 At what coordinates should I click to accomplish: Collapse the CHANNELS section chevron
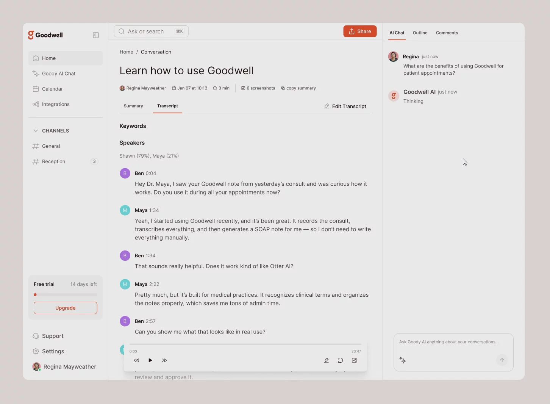(36, 131)
